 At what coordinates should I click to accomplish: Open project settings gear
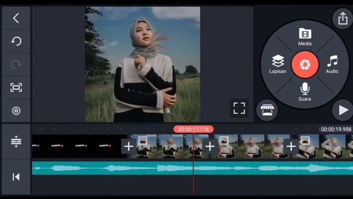16,111
